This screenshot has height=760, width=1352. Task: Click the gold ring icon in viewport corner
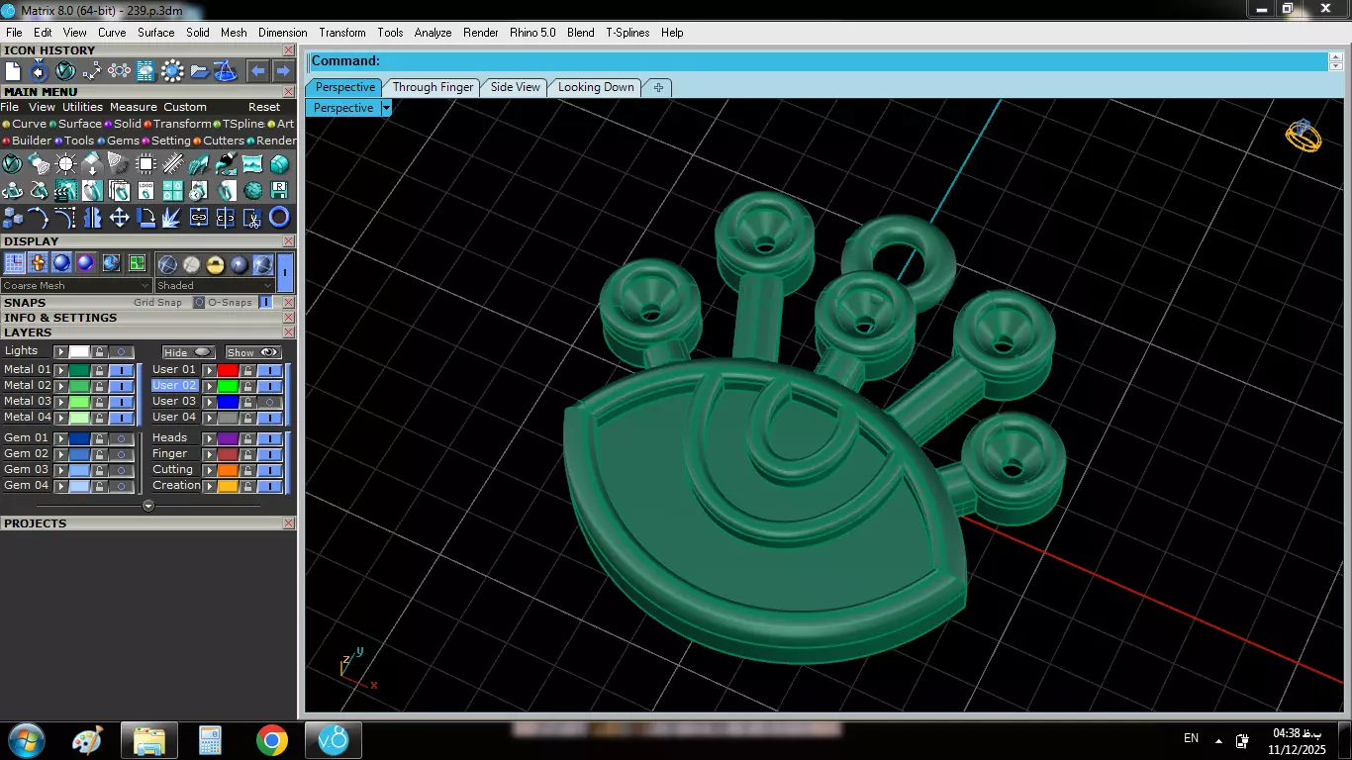[x=1303, y=136]
